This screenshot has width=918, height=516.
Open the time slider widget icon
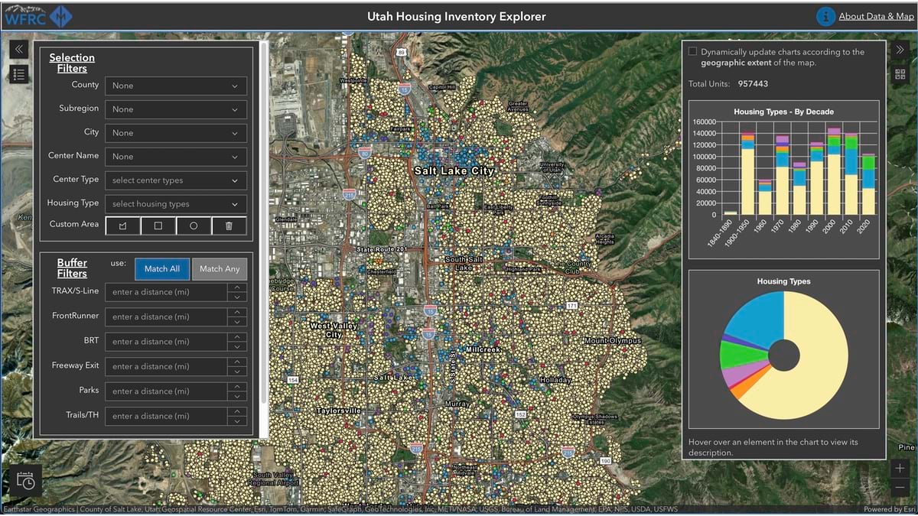click(x=25, y=480)
